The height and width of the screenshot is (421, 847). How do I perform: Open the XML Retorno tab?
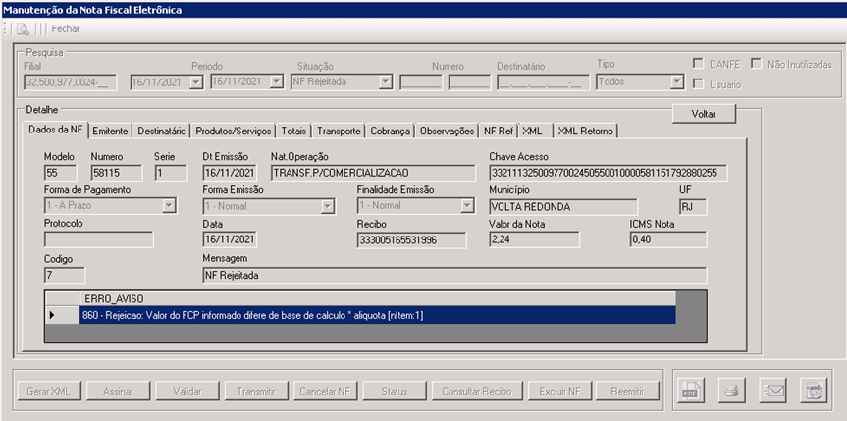(x=586, y=131)
